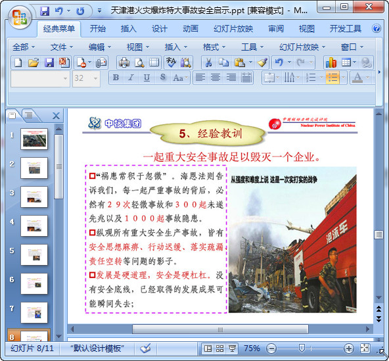Image resolution: width=389 pixels, height=361 pixels.
Task: Adjust the zoom slider handle
Action: [x=302, y=348]
